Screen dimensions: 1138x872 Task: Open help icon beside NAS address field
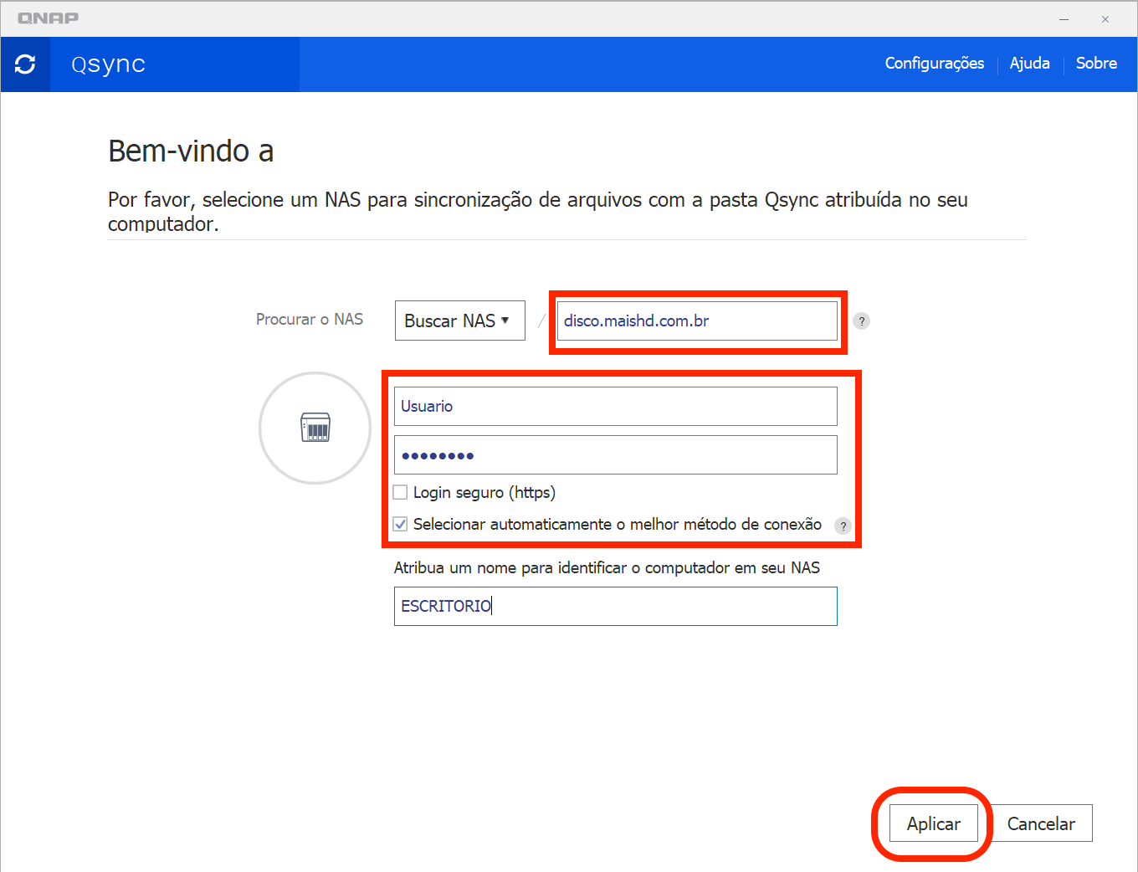(x=861, y=321)
